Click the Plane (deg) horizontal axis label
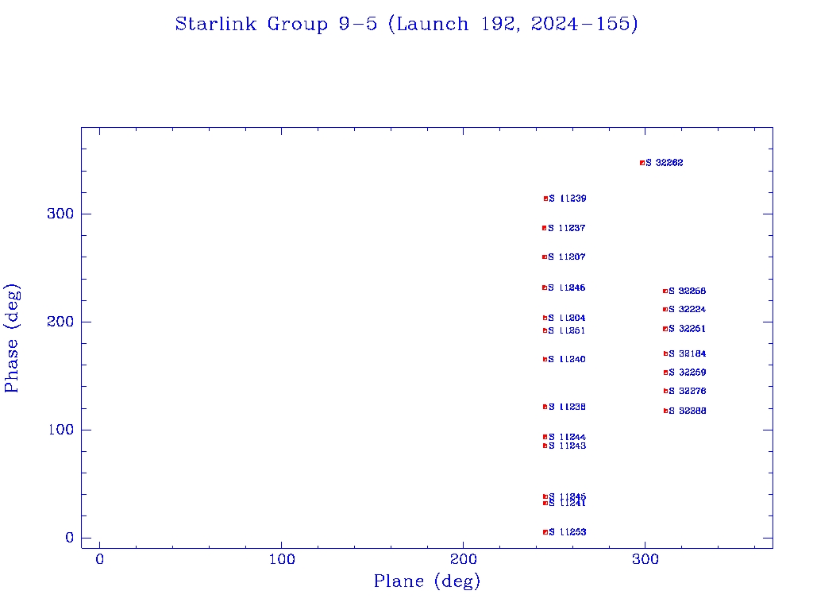 coord(426,581)
